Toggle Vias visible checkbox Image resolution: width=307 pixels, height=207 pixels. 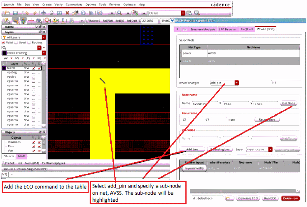point(34,151)
